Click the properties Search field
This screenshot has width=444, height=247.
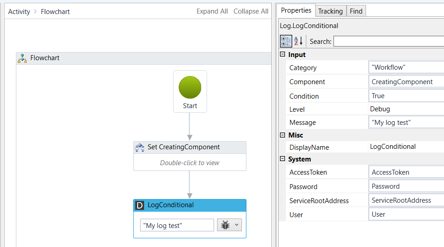388,41
